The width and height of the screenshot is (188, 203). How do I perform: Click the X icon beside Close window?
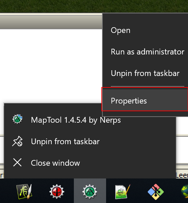point(17,162)
